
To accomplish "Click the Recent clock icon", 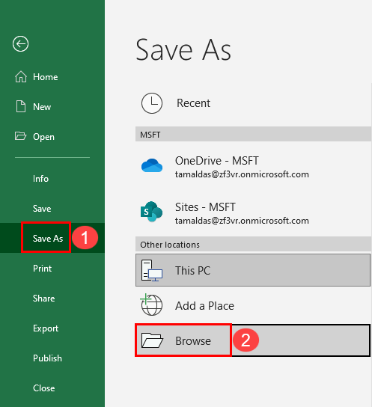I will pyautogui.click(x=152, y=103).
